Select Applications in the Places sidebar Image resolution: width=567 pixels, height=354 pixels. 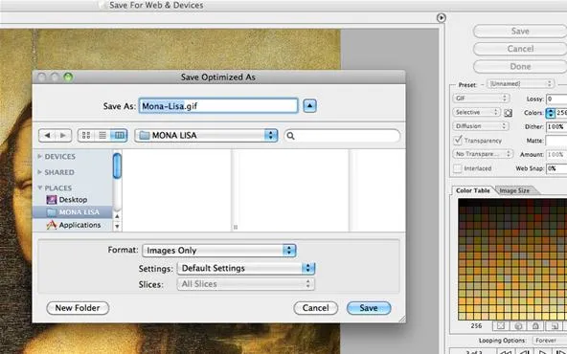(74, 225)
